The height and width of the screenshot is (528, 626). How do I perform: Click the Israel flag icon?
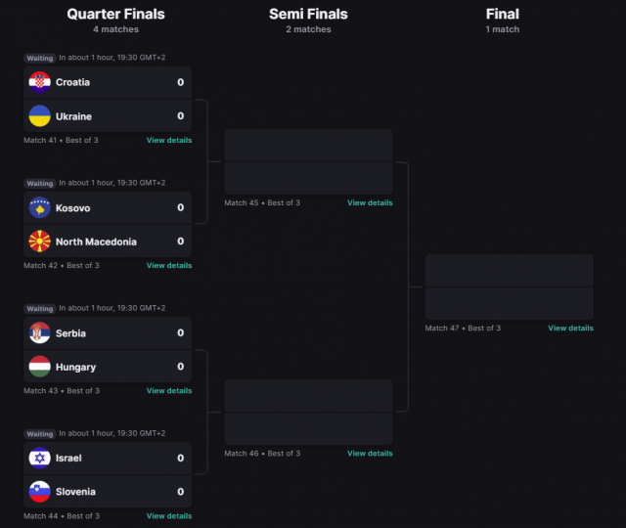coord(39,459)
